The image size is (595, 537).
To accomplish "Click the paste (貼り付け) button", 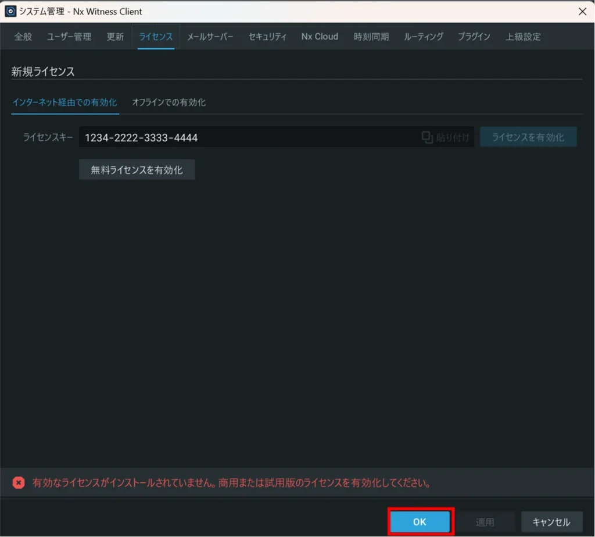I will tap(446, 137).
